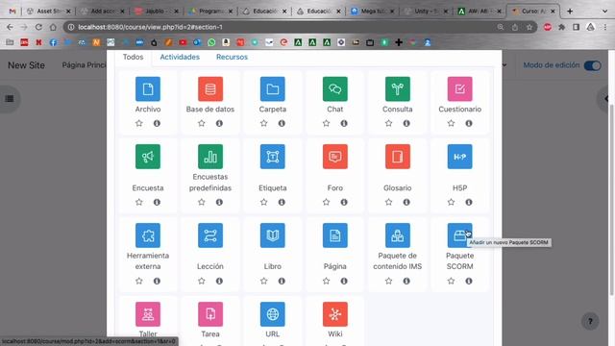
Task: Open the course index drawer button
Action: [10, 99]
